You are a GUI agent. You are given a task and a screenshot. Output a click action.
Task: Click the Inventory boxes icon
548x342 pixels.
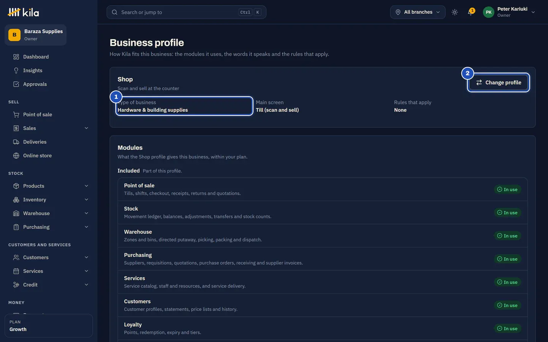[x=16, y=200]
